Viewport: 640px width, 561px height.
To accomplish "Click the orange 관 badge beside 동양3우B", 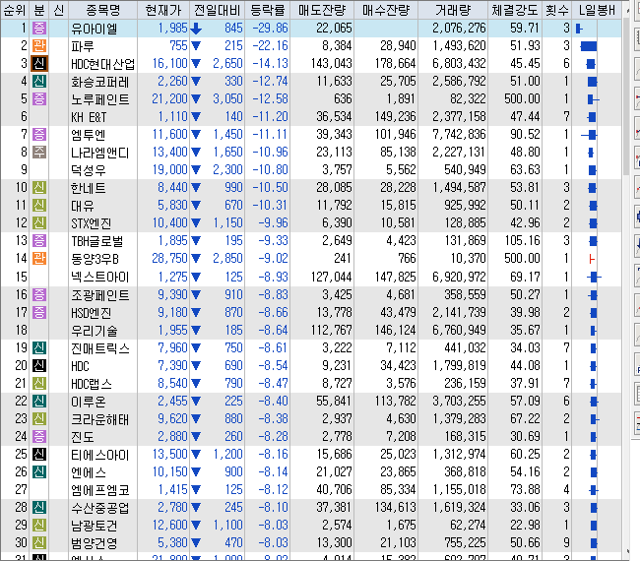I will point(39,259).
